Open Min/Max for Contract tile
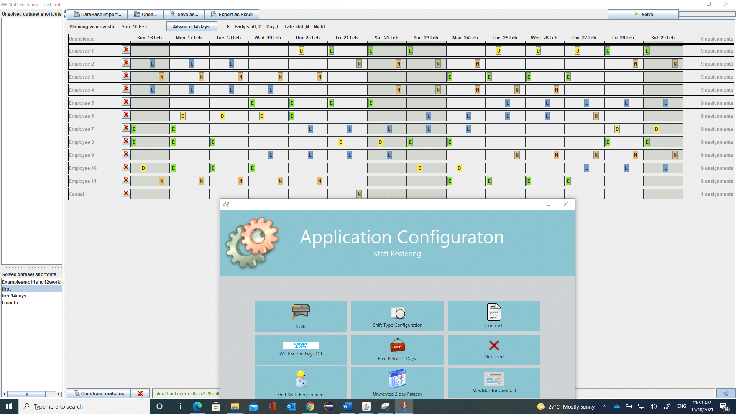The image size is (736, 414). [494, 383]
